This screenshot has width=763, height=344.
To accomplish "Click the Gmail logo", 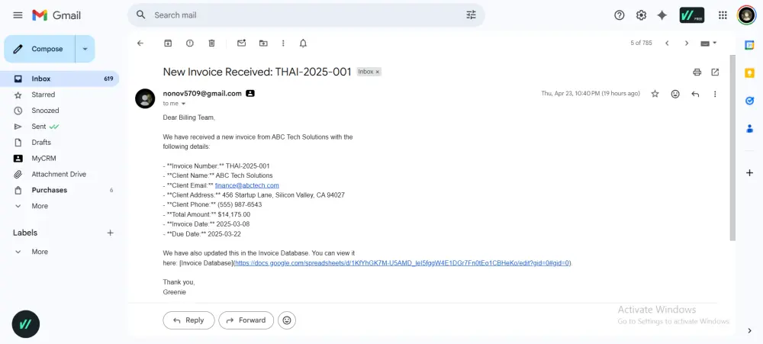I will click(x=56, y=15).
